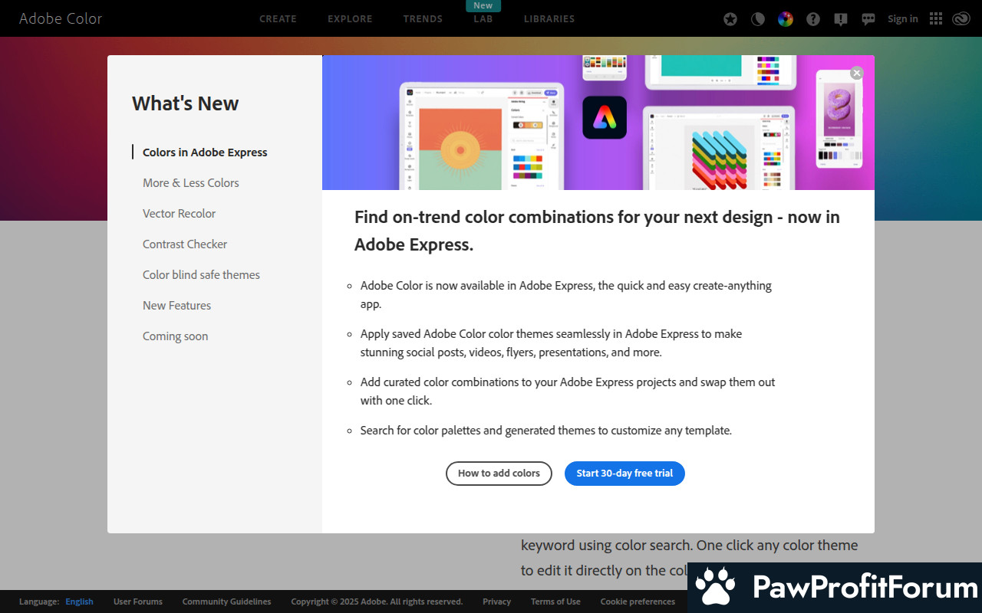Open the help question mark icon
Viewport: 982px width, 613px height.
coord(813,19)
